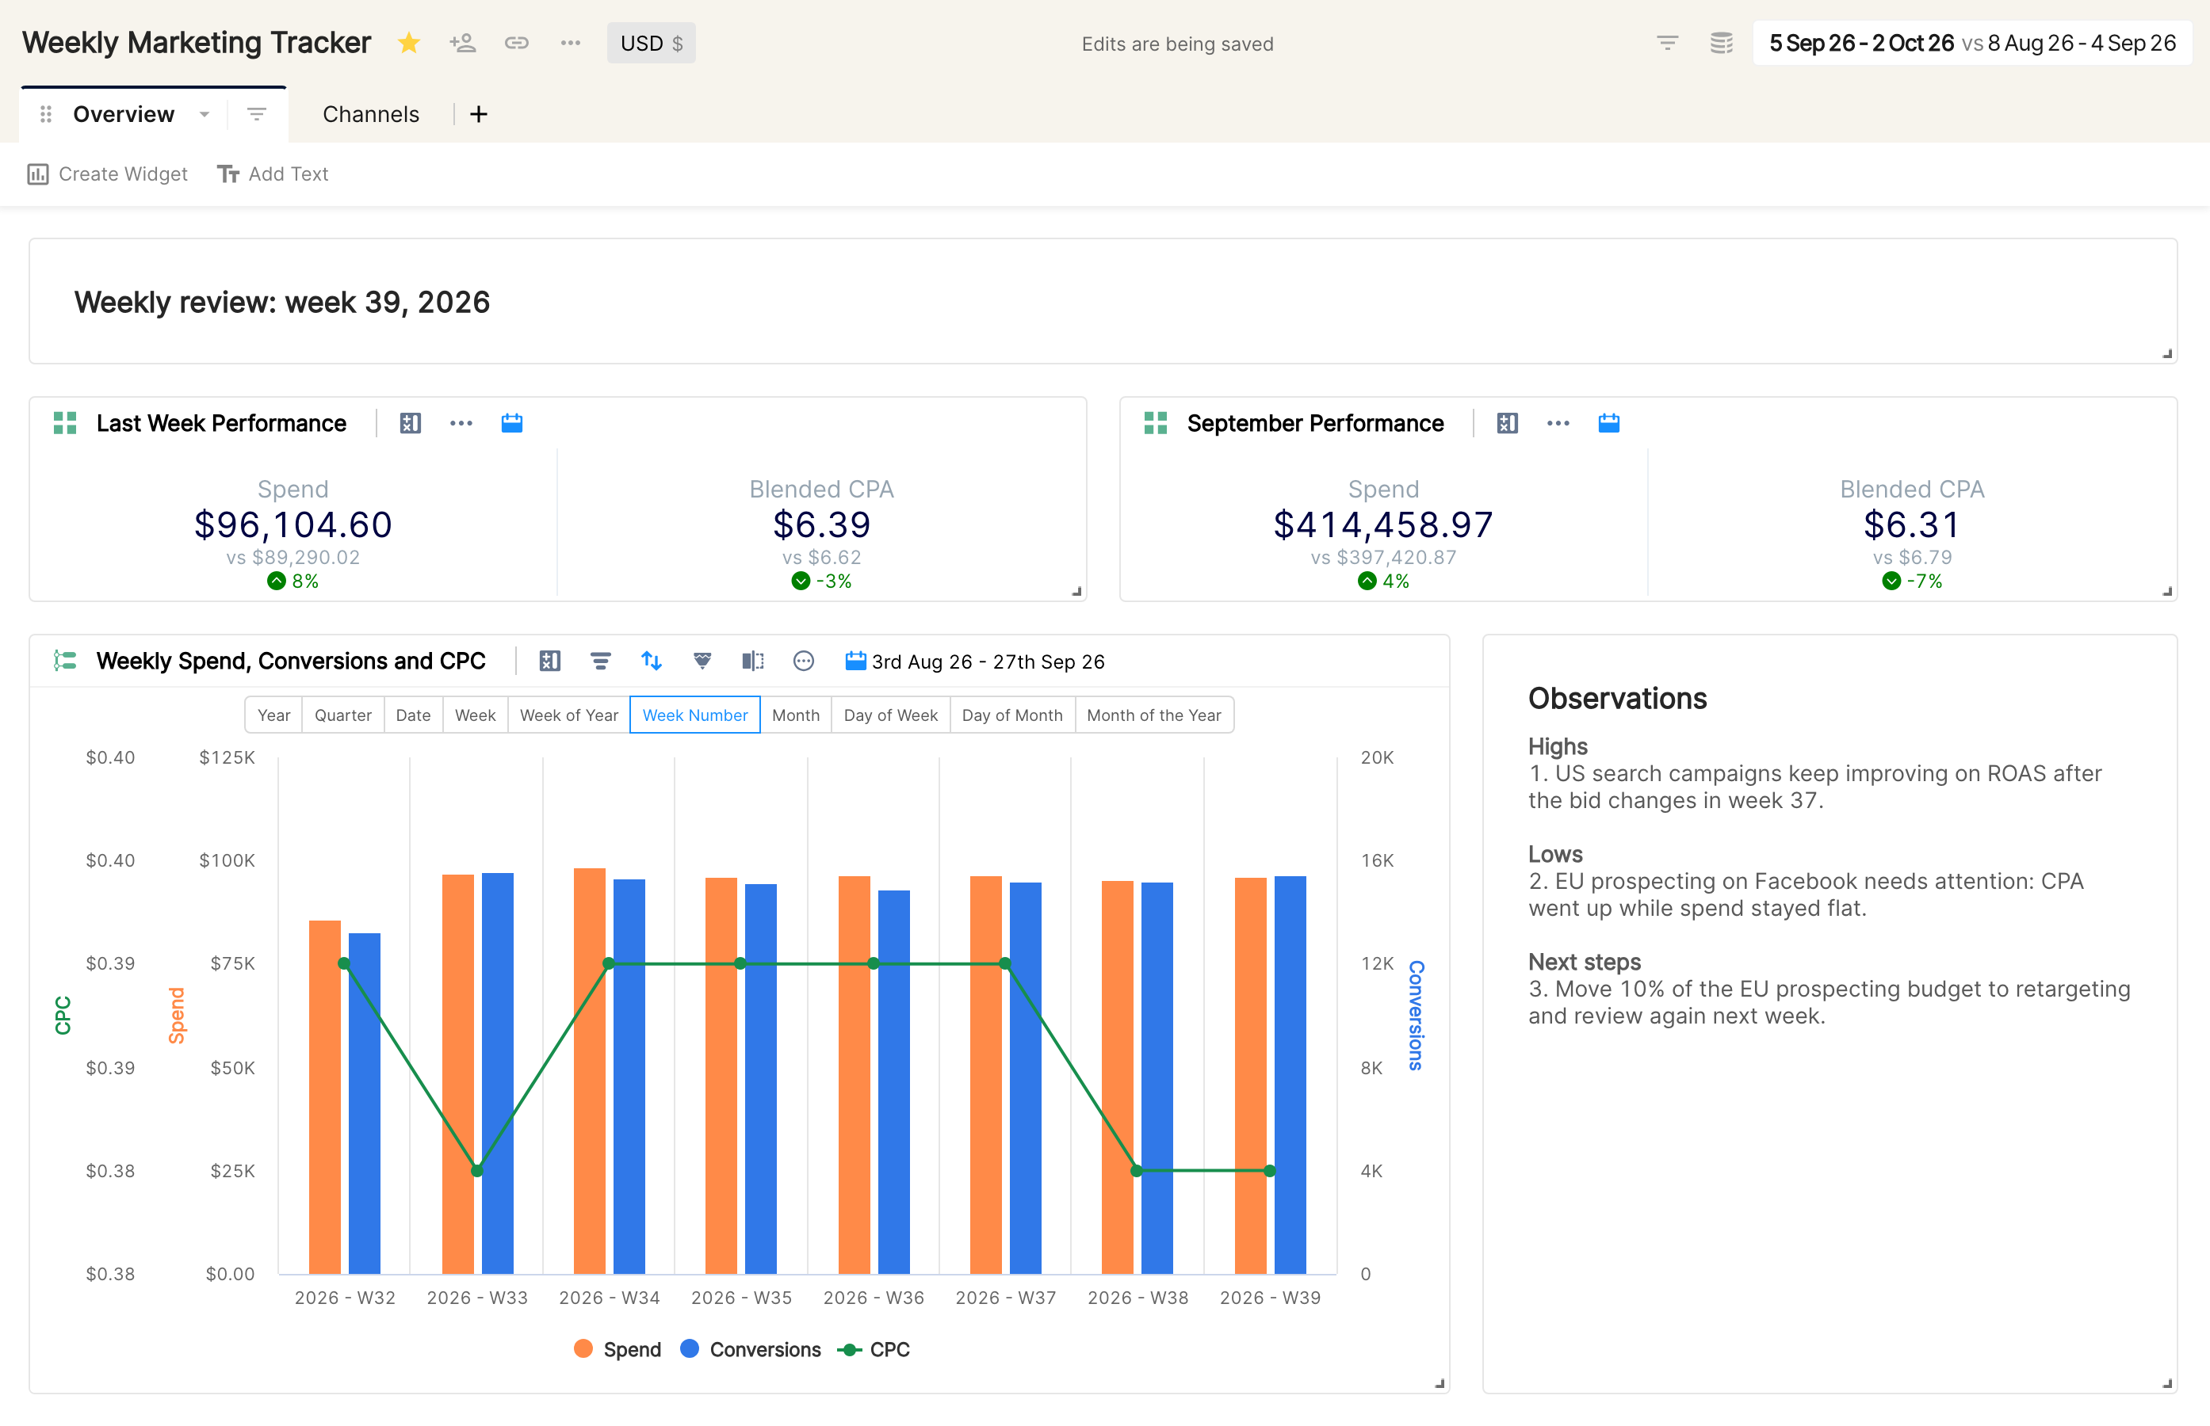2210x1426 pixels.
Task: Select Date granularity option
Action: coord(413,715)
